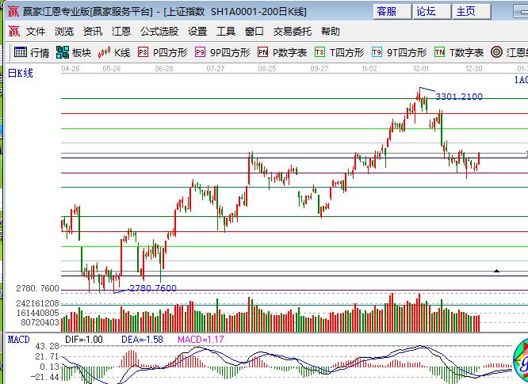Click the 论坛 forum button
The image size is (528, 384).
(427, 11)
